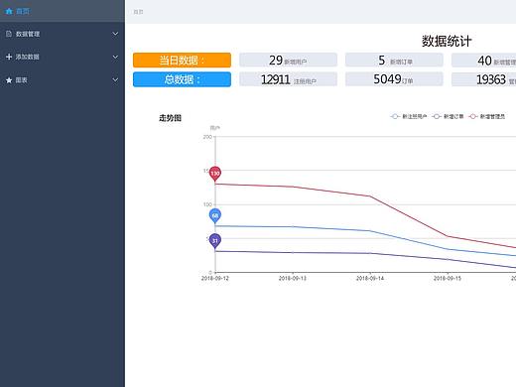Click the 2018-09-14 x-axis label
Screen dimensions: 516x387
[x=370, y=279]
